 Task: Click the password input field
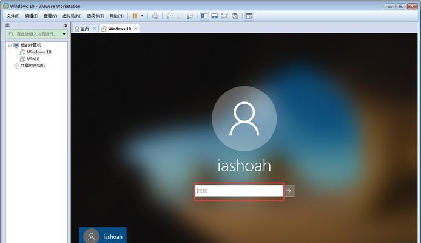click(239, 191)
